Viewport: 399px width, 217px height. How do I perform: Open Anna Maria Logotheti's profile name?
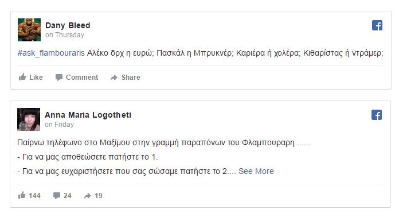[88, 115]
